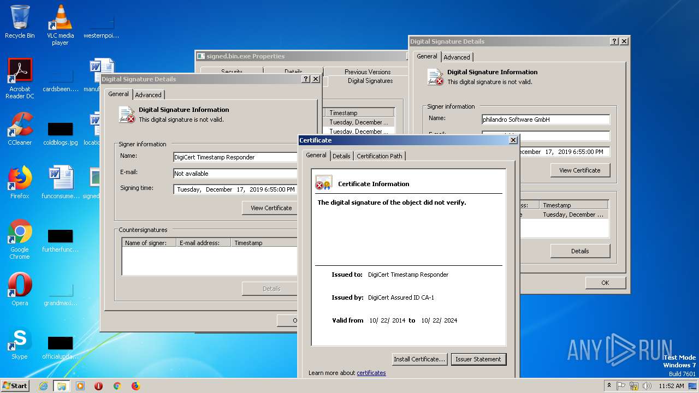Click View Certificate in left Signature Details
Viewport: 699px width, 393px height.
point(271,208)
